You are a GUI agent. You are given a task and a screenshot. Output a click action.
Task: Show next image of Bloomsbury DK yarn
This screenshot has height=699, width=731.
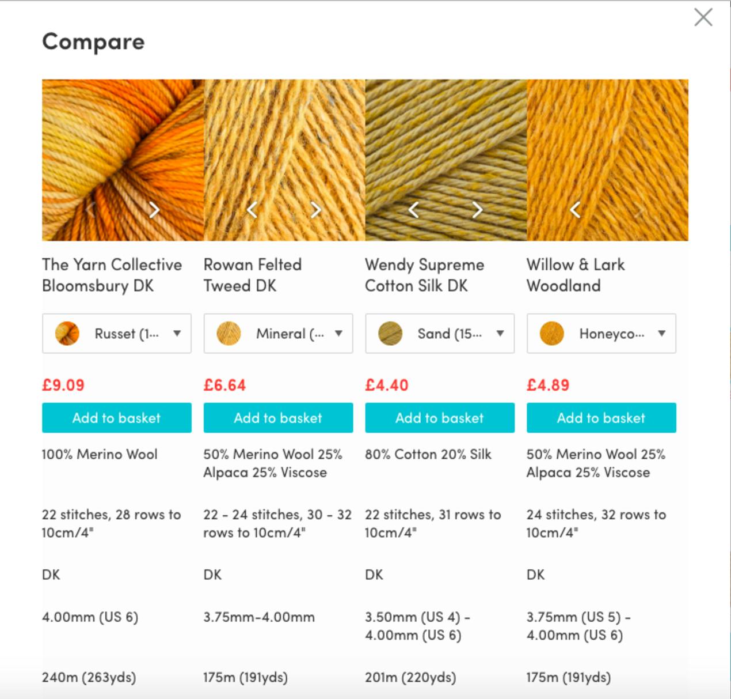154,210
